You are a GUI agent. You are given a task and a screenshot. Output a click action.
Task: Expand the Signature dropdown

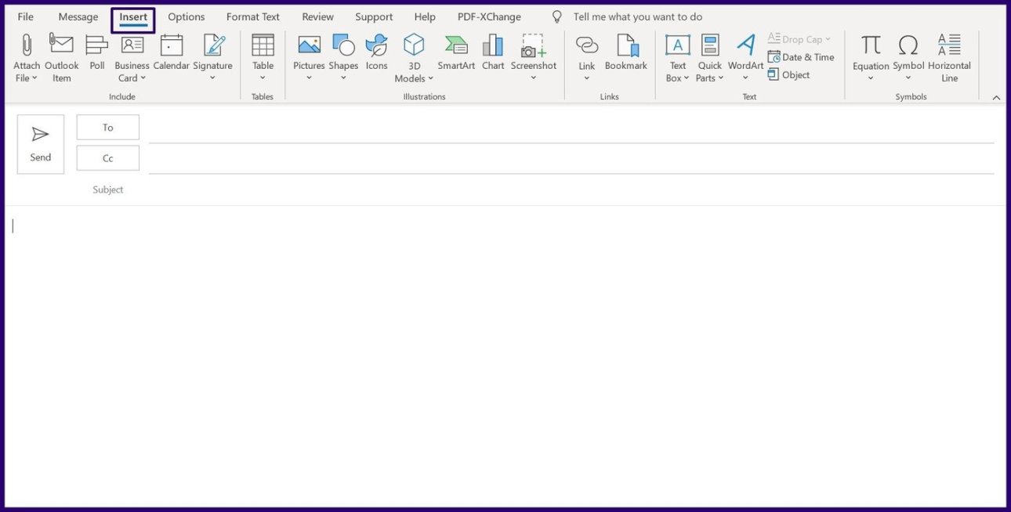[212, 78]
